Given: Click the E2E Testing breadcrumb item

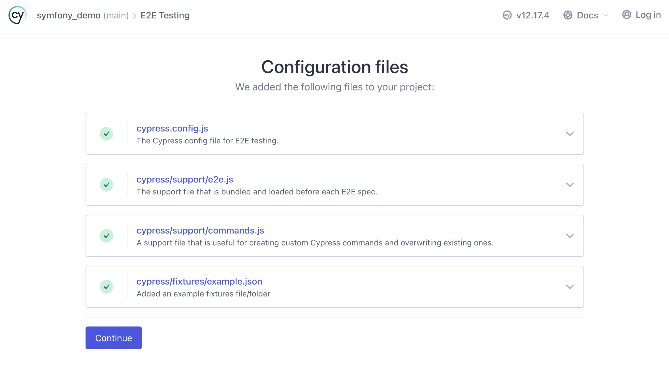Looking at the screenshot, I should 165,15.
